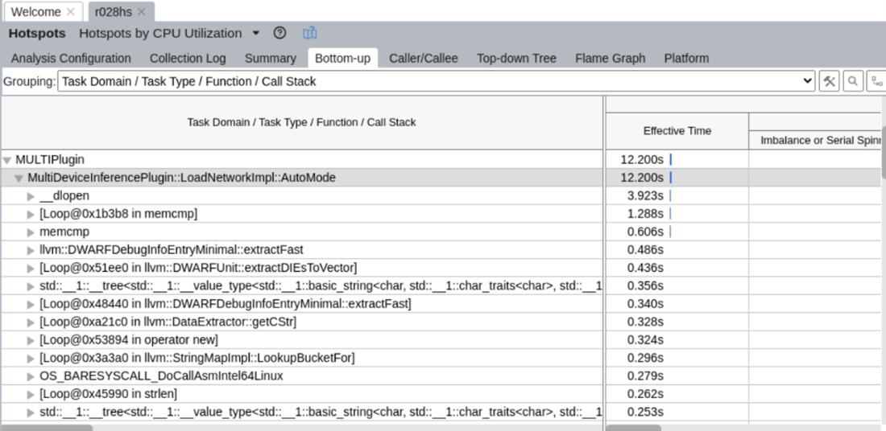Viewport: 886px width, 431px height.
Task: Open the Platform tab
Action: coord(686,58)
